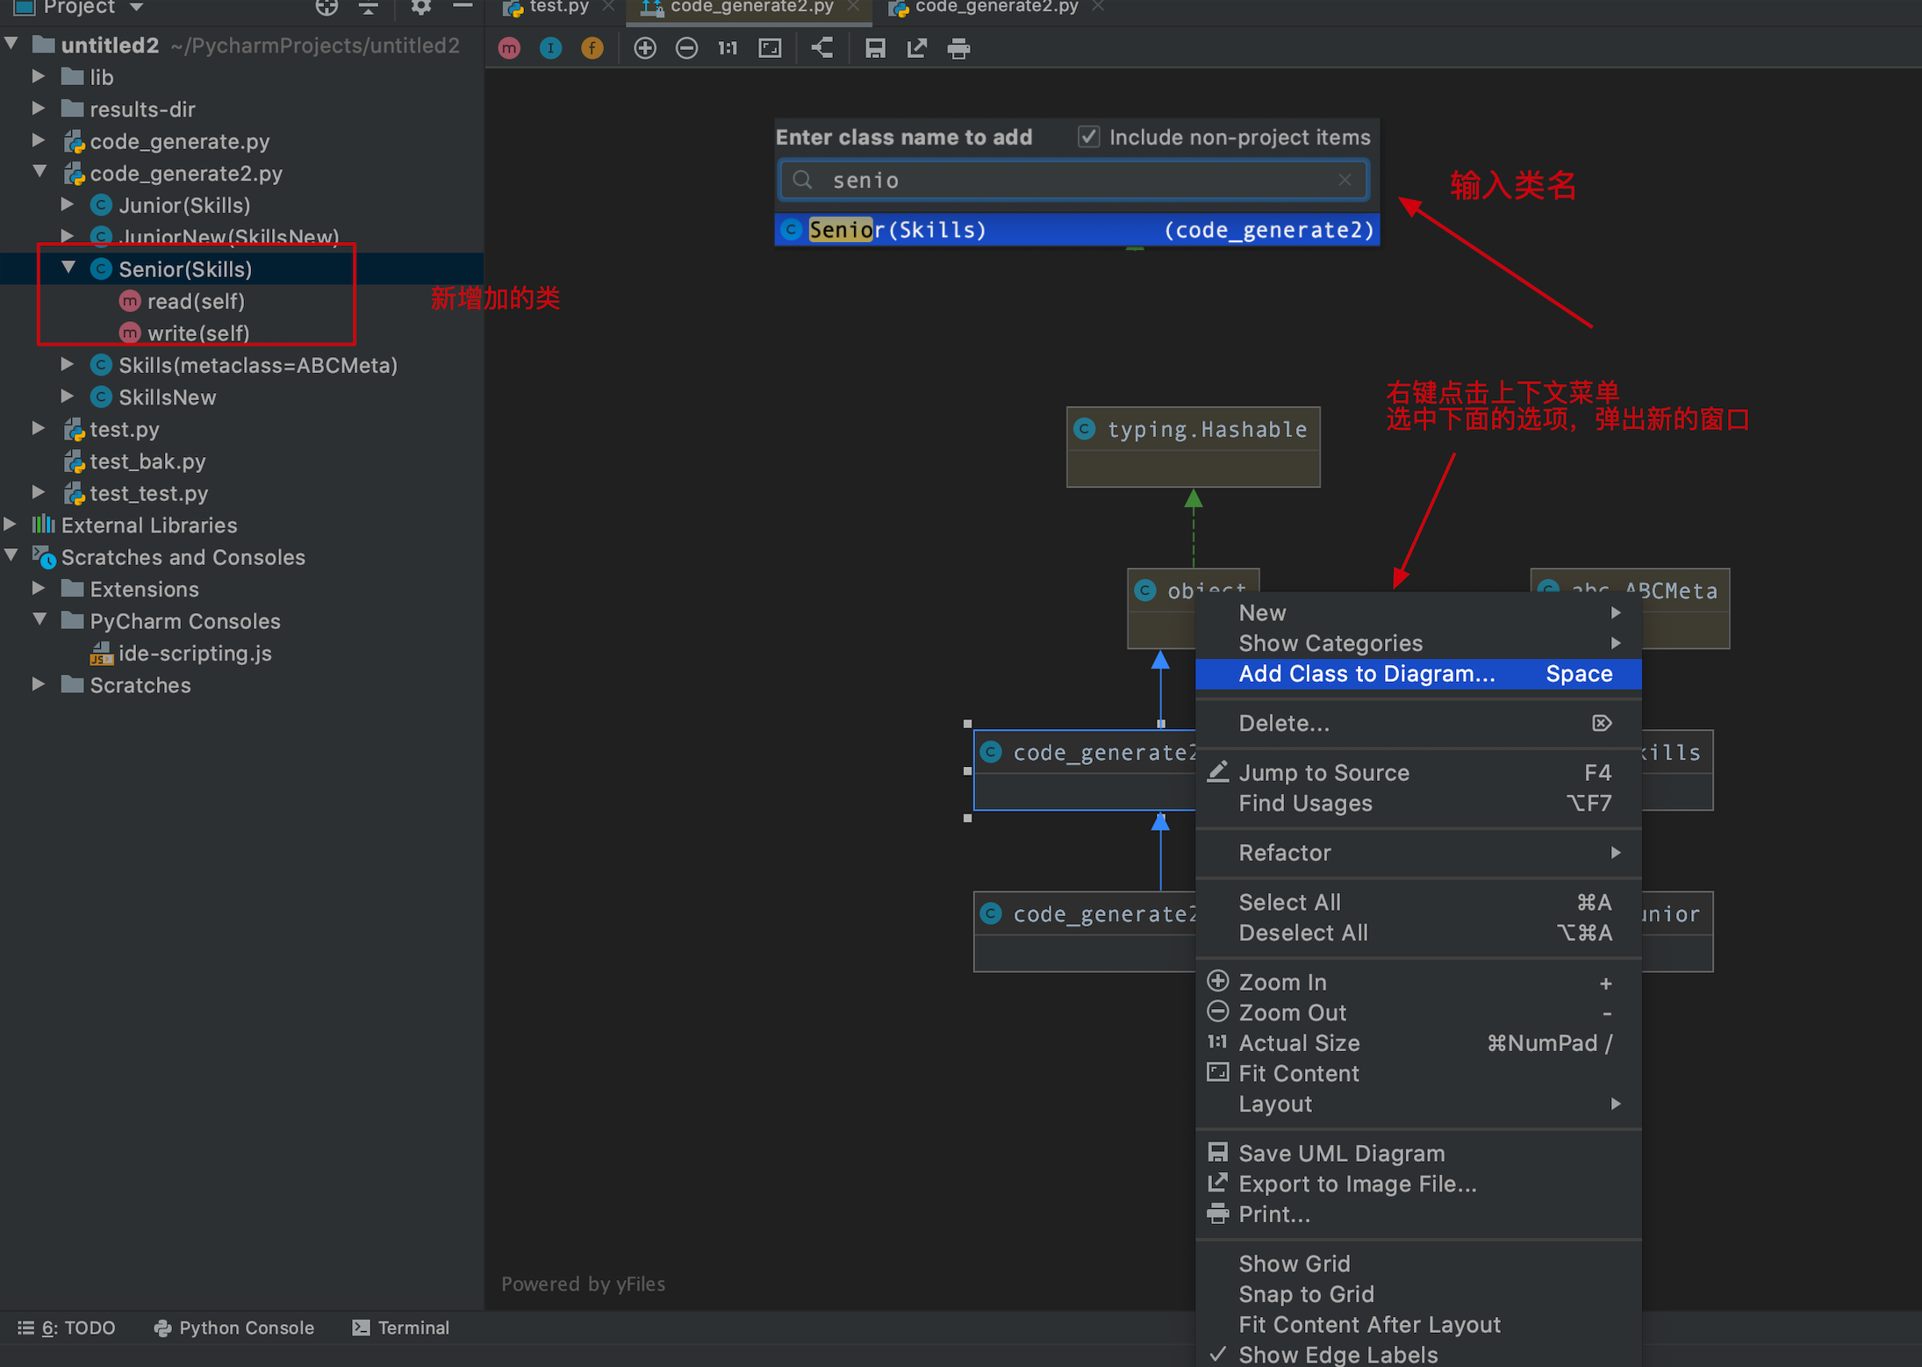Click the locate target icon in Project panel
This screenshot has height=1367, width=1922.
click(326, 7)
